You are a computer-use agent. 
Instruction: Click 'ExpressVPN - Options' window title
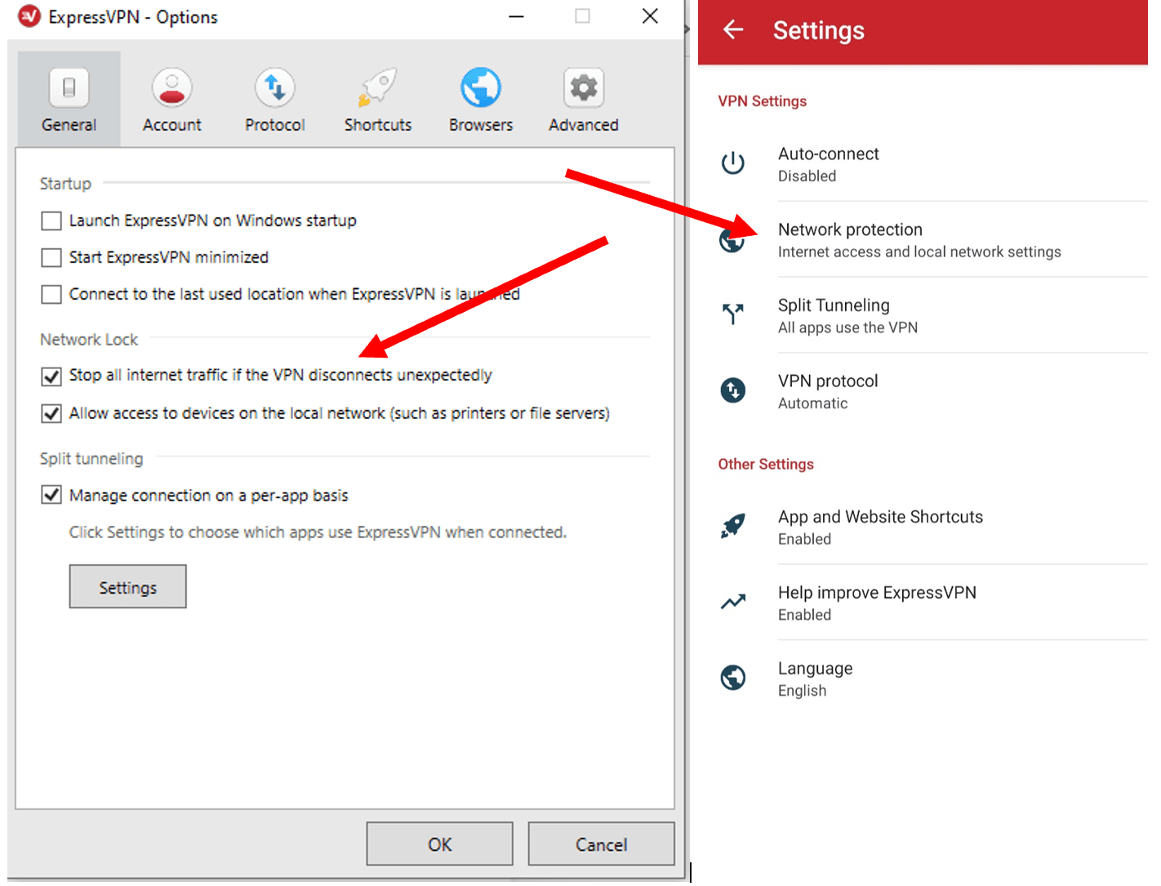coord(133,17)
